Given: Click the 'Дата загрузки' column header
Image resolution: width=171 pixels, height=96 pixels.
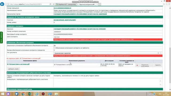Looking at the screenshot, I should click(x=109, y=61).
